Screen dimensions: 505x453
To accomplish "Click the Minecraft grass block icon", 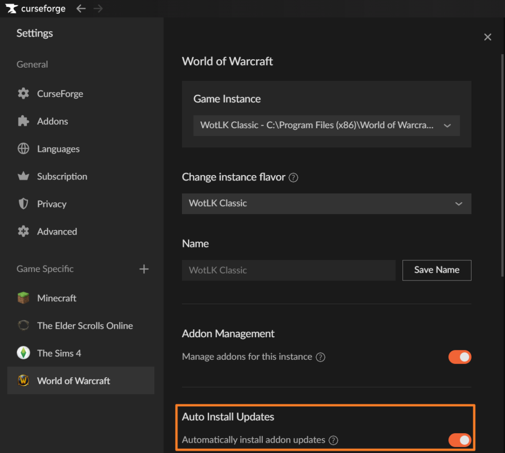I will pos(23,298).
